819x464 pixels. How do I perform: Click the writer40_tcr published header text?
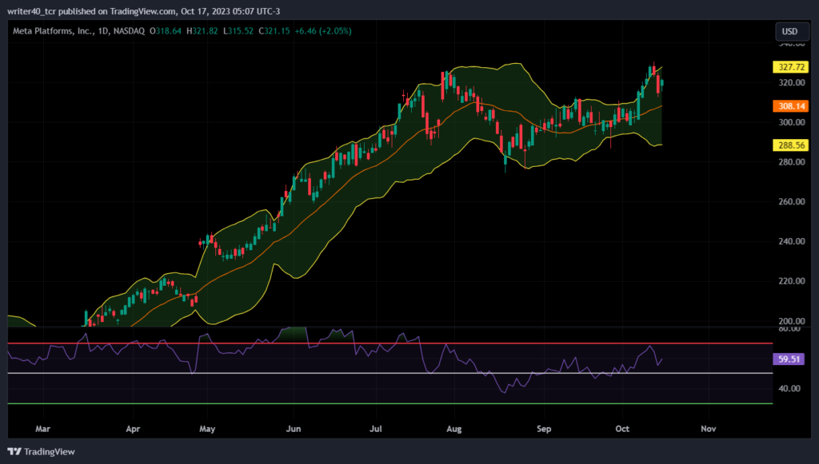click(144, 11)
